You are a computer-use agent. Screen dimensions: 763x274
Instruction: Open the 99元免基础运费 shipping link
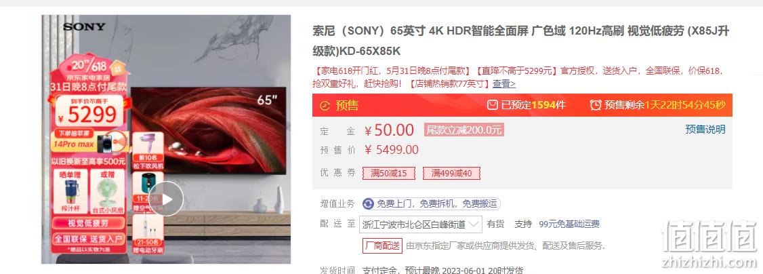(x=569, y=224)
